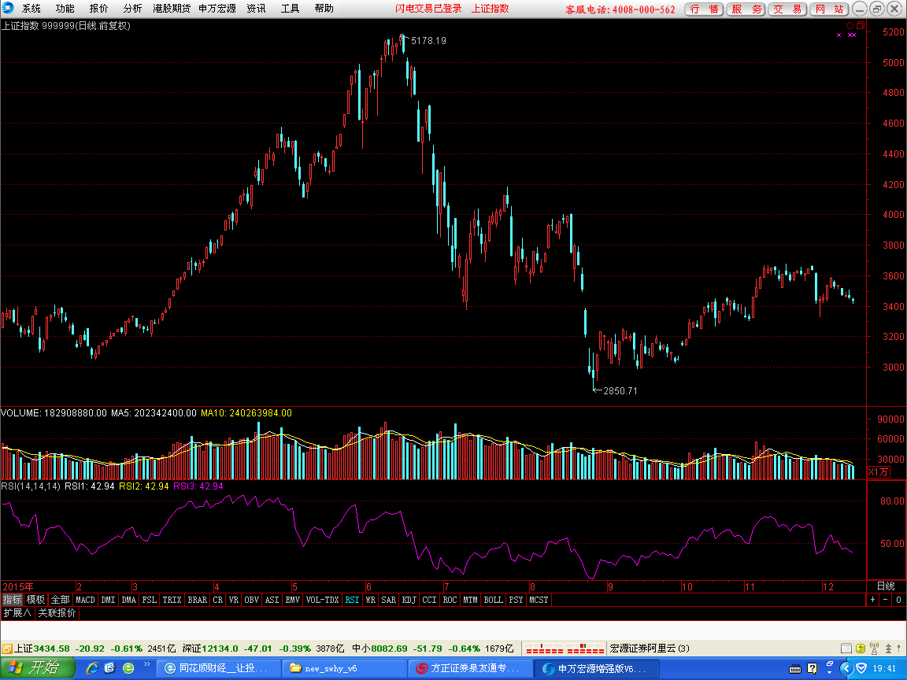Click the red diamond icon above price axis
The width and height of the screenshot is (907, 680).
(850, 25)
